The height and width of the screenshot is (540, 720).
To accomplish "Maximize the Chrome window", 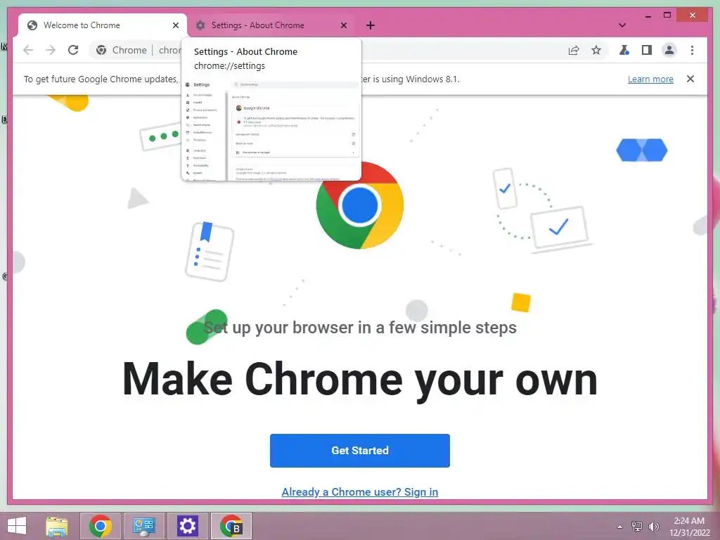I will pyautogui.click(x=667, y=15).
